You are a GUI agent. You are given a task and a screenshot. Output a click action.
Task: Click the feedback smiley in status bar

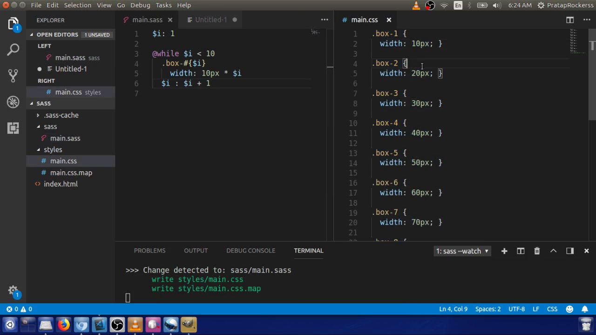pyautogui.click(x=569, y=309)
